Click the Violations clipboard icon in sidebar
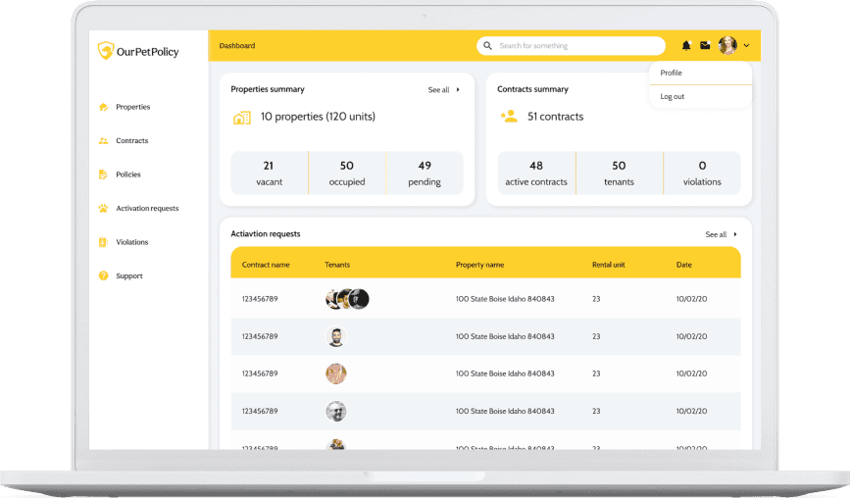This screenshot has width=851, height=498. (x=103, y=242)
